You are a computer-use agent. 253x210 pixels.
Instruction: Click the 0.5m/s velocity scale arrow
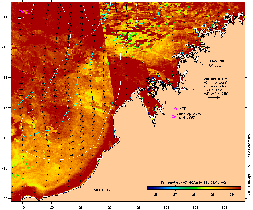coord(214,97)
